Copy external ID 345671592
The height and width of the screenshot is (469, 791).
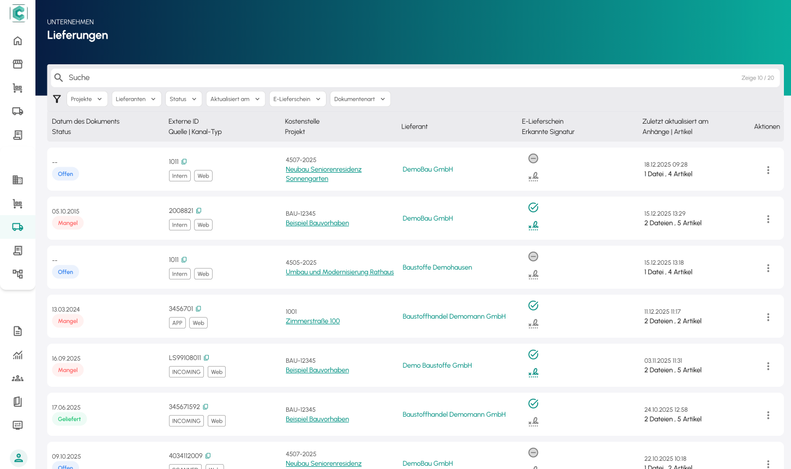coord(206,407)
